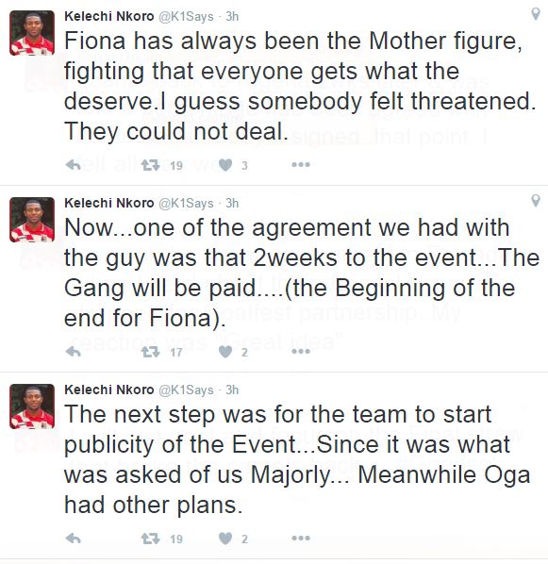The width and height of the screenshot is (548, 564).
Task: Reply to the 'Fiona has always been' tweet
Action: 73,165
